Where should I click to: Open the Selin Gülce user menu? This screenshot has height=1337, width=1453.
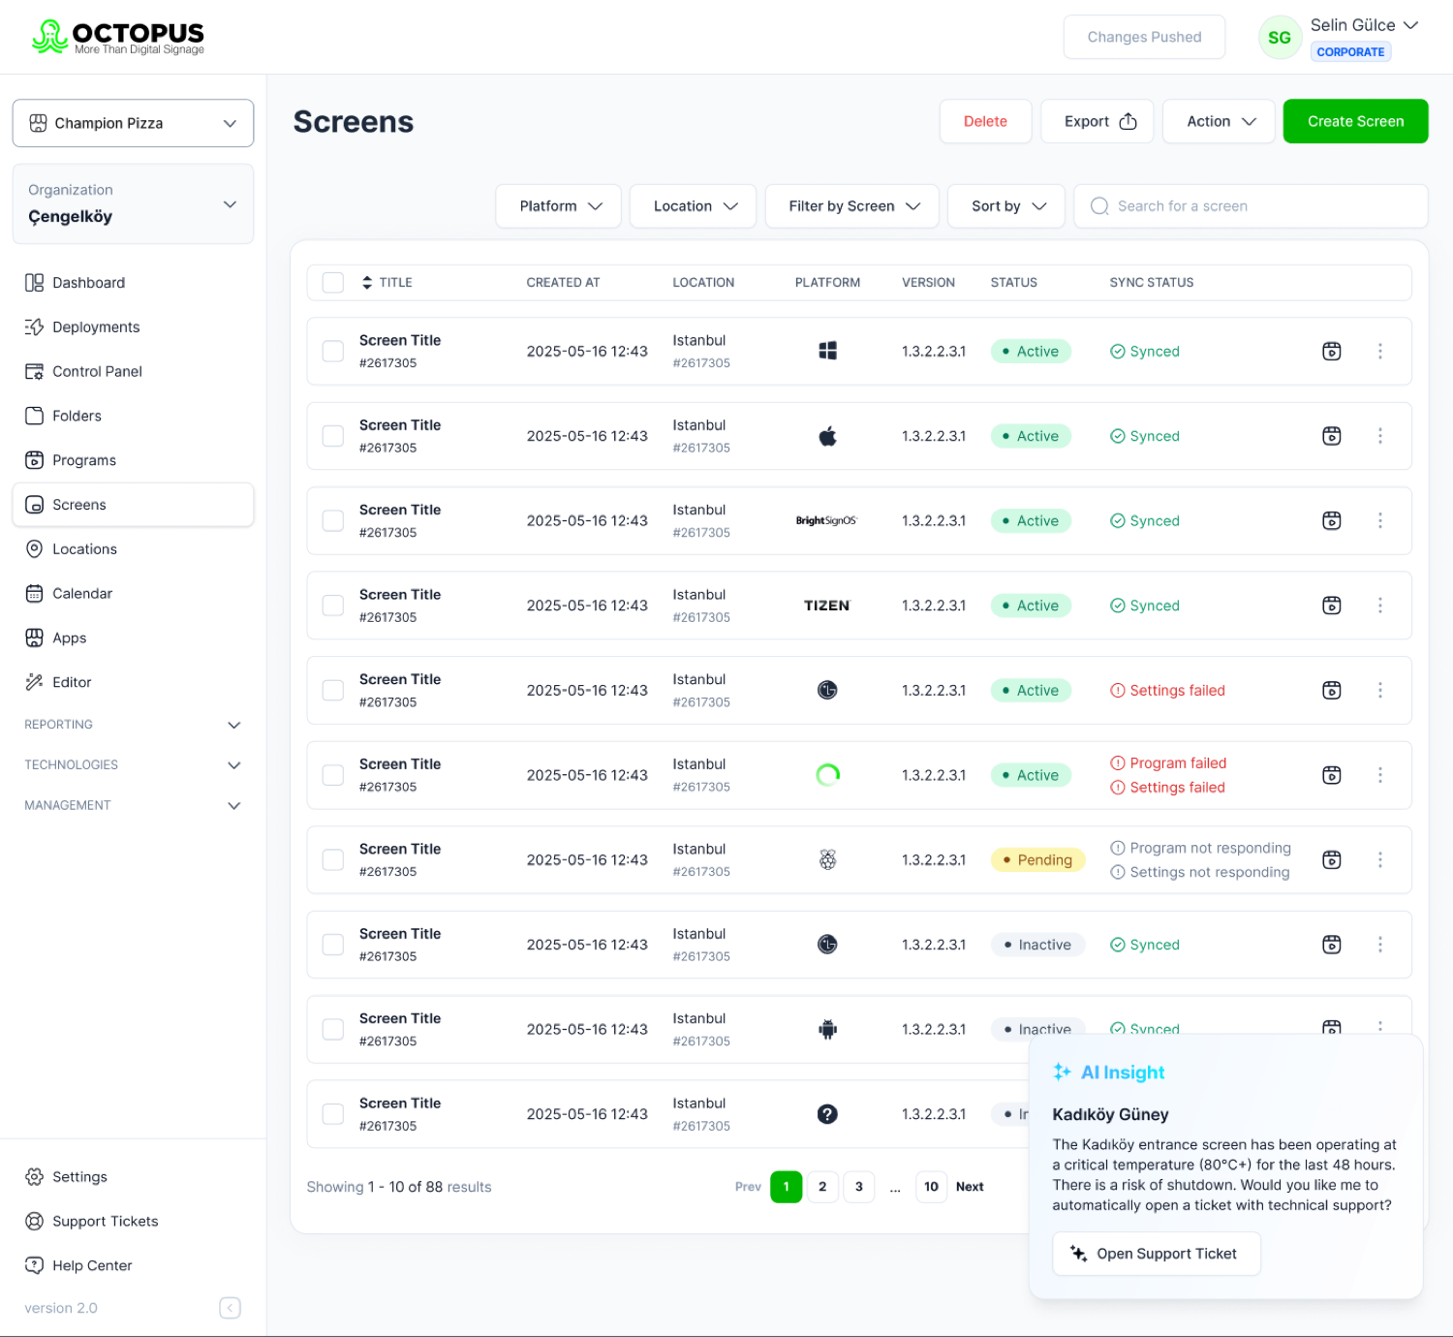1364,25
